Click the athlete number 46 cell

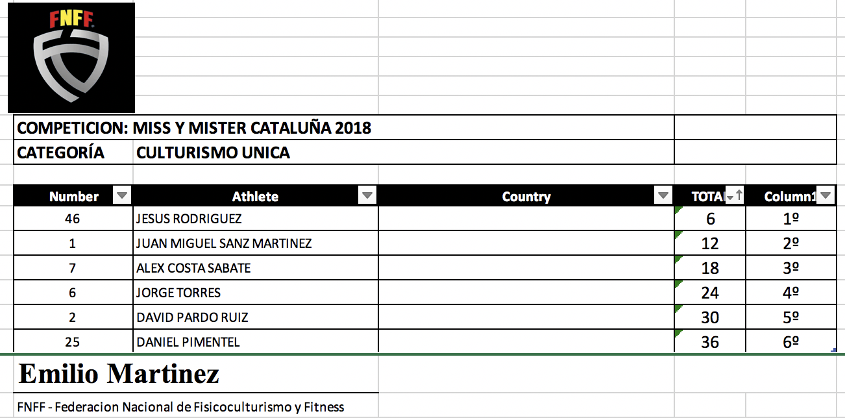coord(73,219)
